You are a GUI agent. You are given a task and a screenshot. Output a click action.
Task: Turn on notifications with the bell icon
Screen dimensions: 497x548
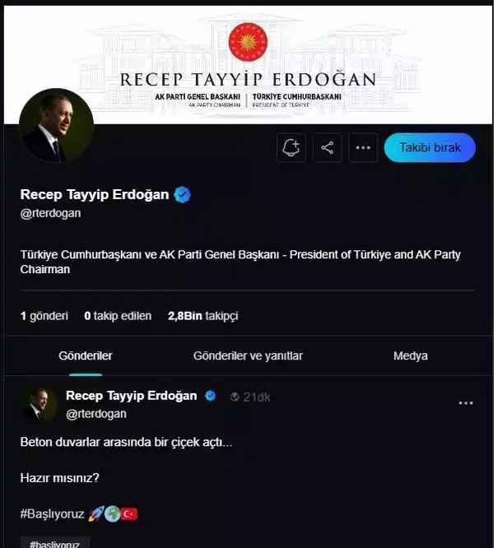(291, 148)
